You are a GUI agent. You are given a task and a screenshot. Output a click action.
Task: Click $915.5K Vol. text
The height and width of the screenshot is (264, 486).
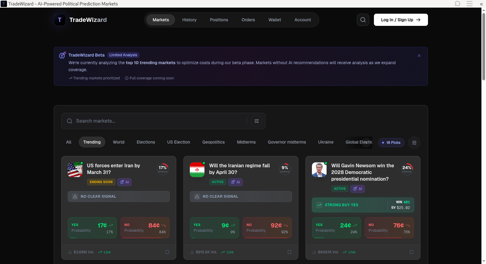(206, 252)
